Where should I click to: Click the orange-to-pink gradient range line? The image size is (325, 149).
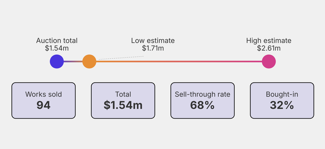click(x=178, y=62)
